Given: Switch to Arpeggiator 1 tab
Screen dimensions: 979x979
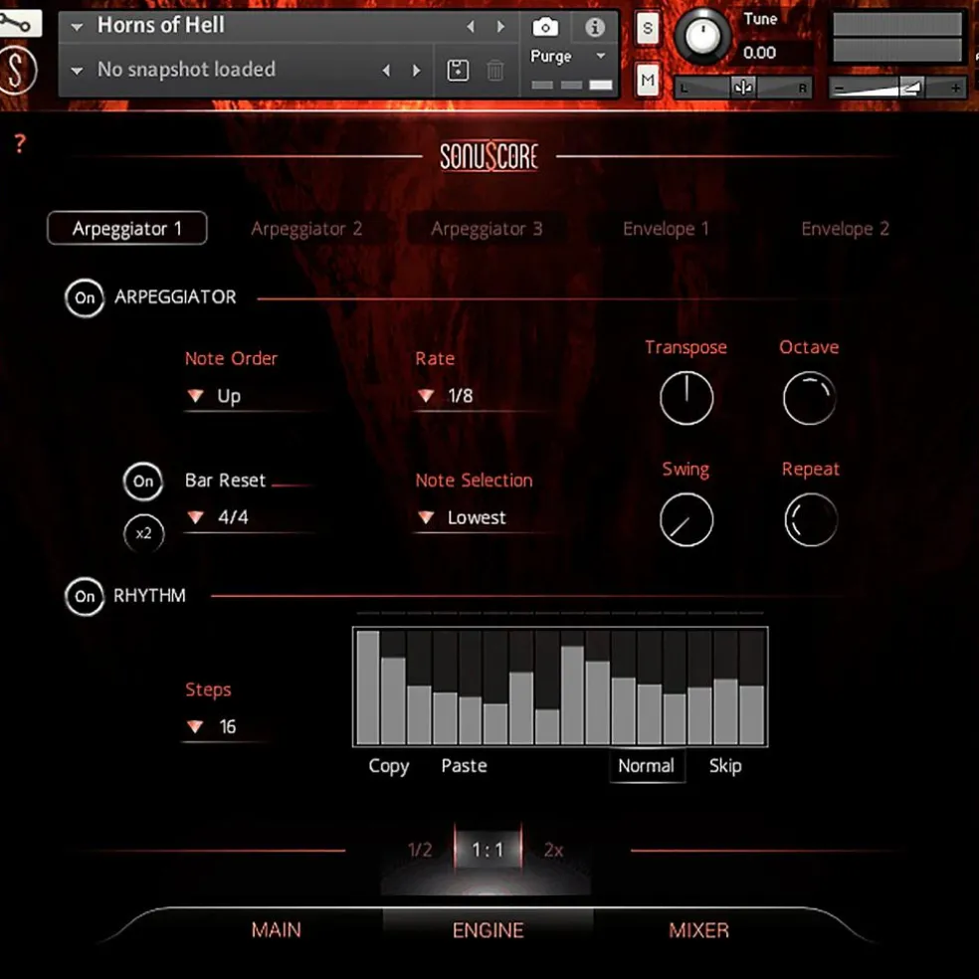Looking at the screenshot, I should (126, 229).
